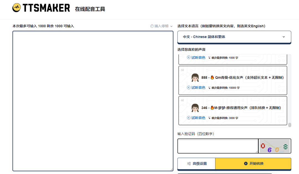The height and width of the screenshot is (174, 299).
Task: Click the 输入验证码 (四位数字) label
Action: click(x=196, y=134)
